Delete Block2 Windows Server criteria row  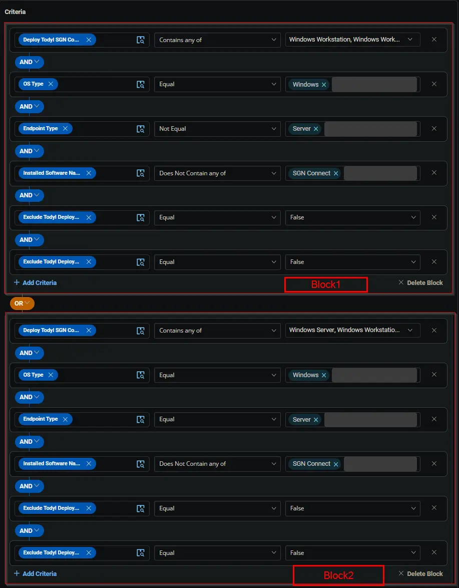434,331
